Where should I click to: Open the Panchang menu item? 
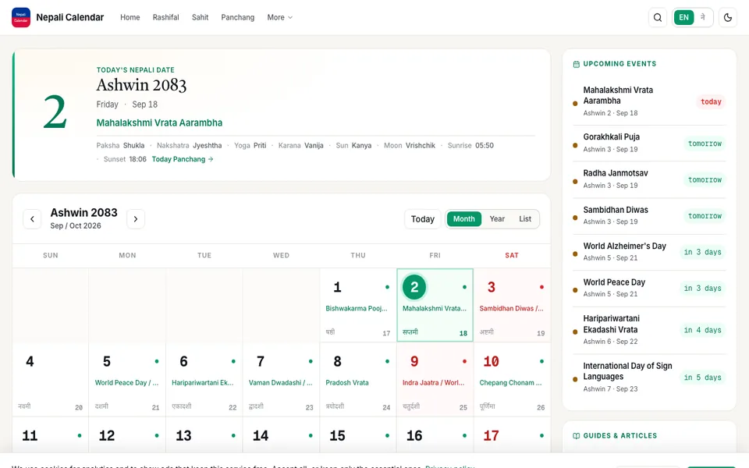tap(237, 18)
